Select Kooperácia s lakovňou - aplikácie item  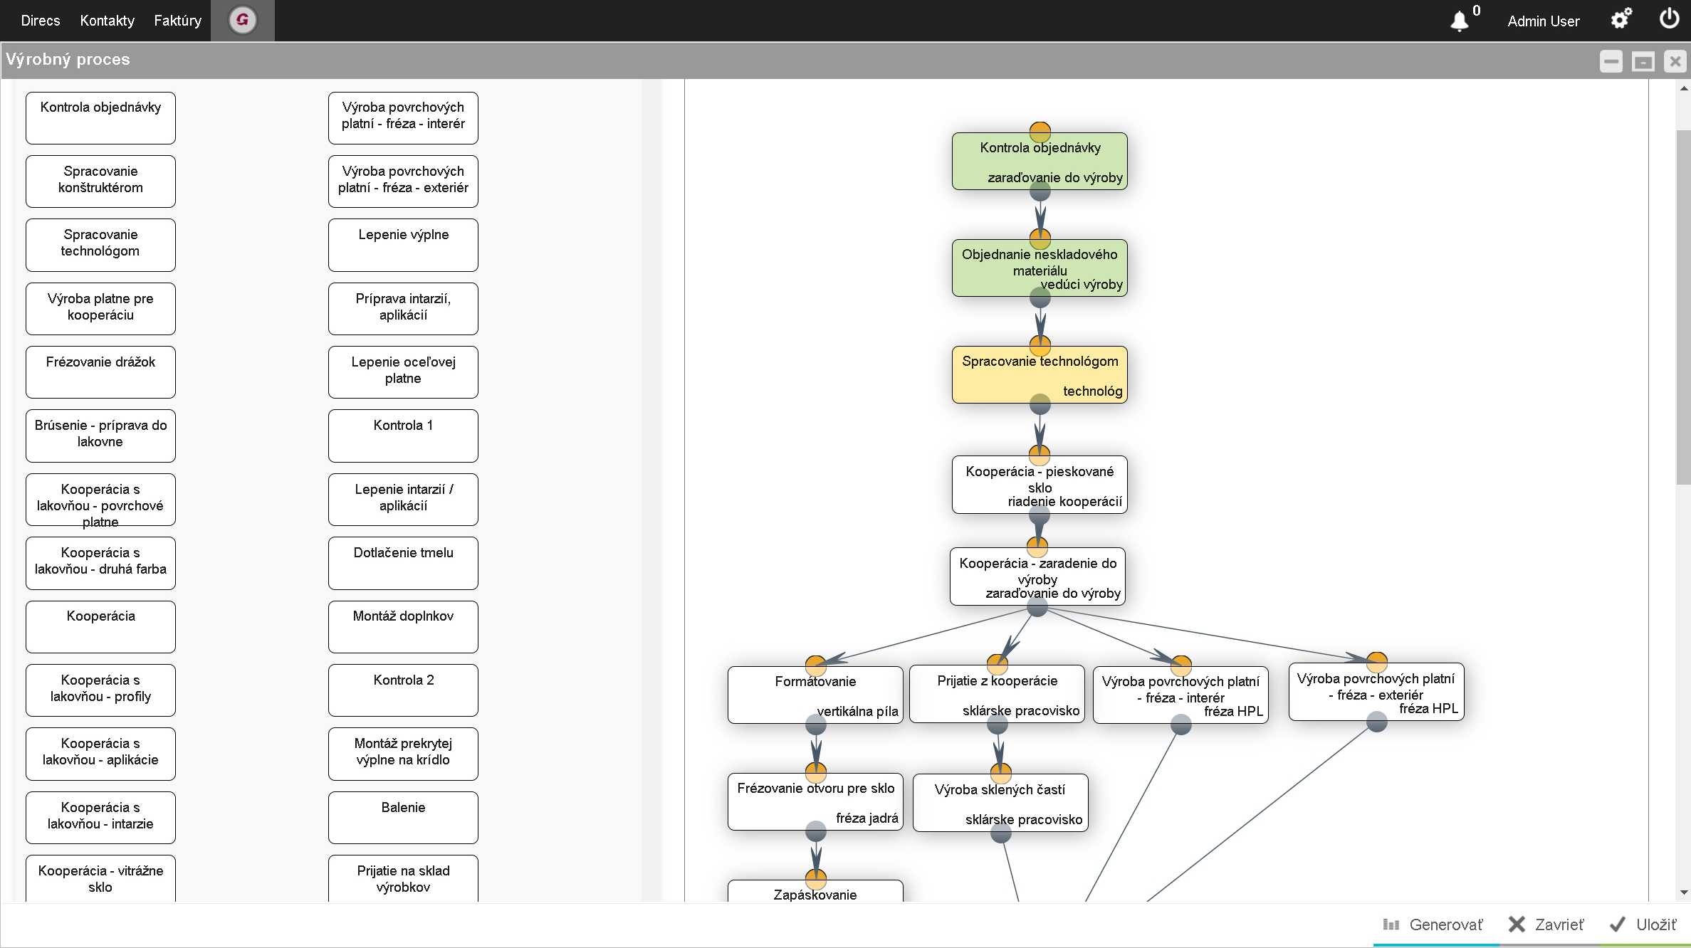point(100,754)
